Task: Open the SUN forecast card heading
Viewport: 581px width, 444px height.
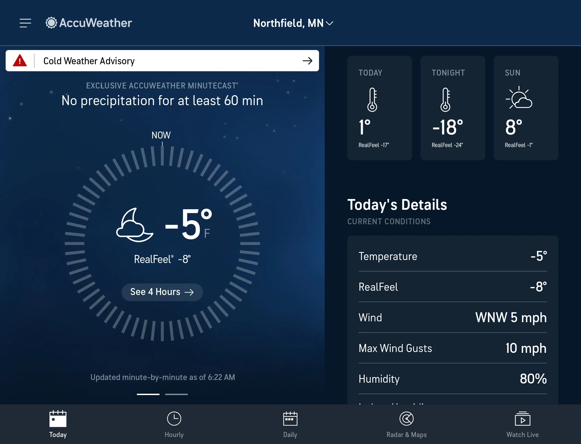Action: click(x=513, y=73)
